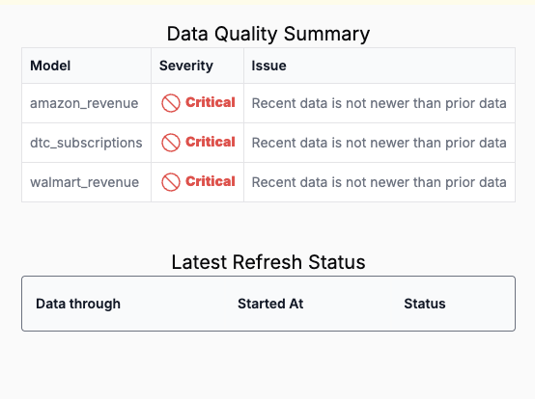Open the amazon_revenue model cell
Viewport: 535px width, 399px height.
(84, 103)
